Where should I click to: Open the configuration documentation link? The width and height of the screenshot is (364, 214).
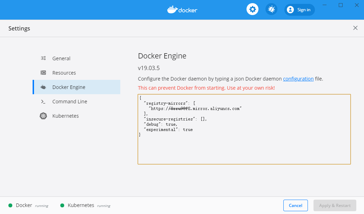point(298,79)
